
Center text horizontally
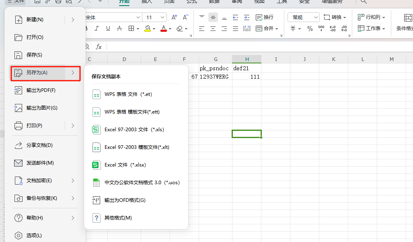point(213,28)
